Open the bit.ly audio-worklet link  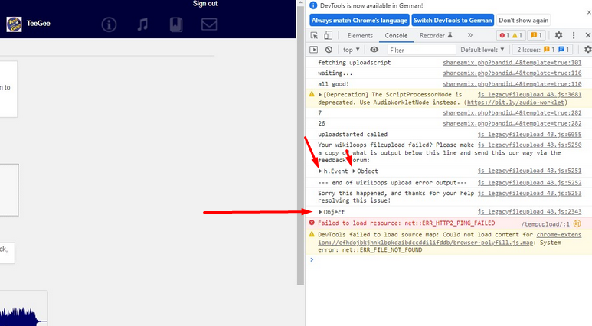(x=516, y=103)
